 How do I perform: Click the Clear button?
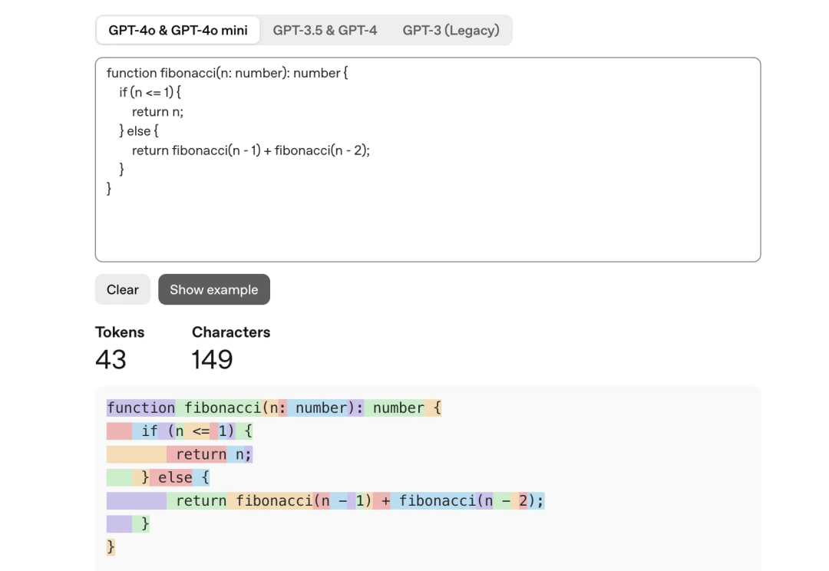click(123, 289)
